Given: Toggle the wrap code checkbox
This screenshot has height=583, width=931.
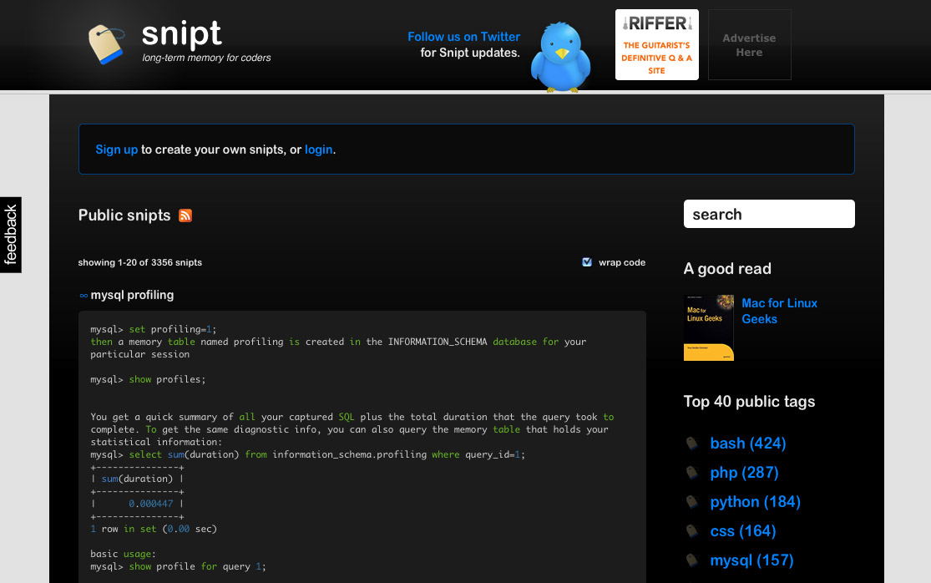Looking at the screenshot, I should 587,261.
